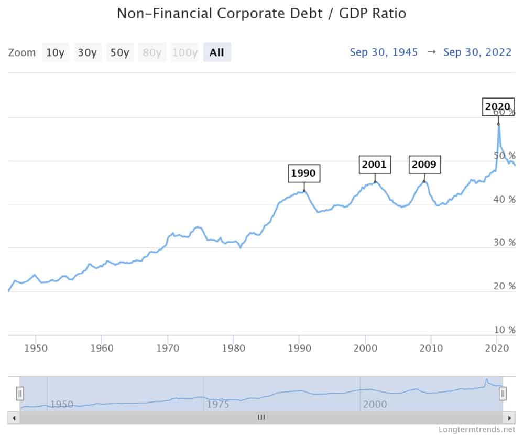Choose the 50y zoom option
The width and height of the screenshot is (524, 435).
(119, 52)
